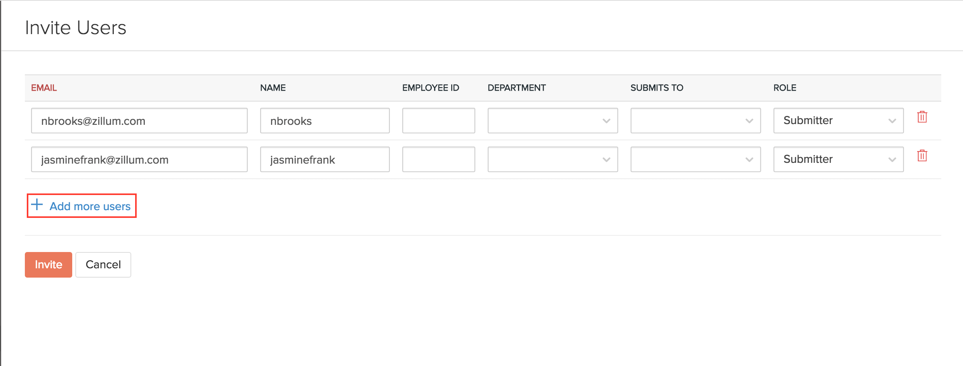This screenshot has height=366, width=963.
Task: Click the Employee ID field in the first row
Action: [438, 120]
